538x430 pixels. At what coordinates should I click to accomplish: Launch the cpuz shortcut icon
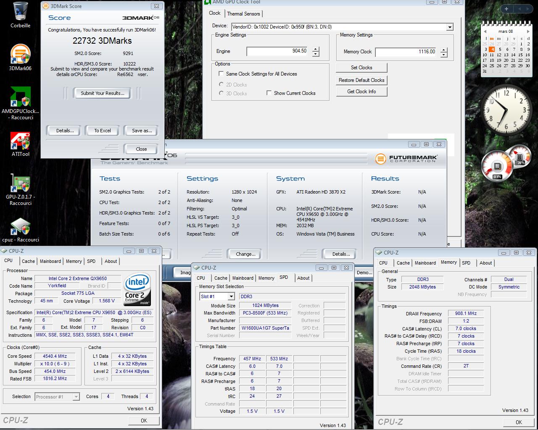20,227
